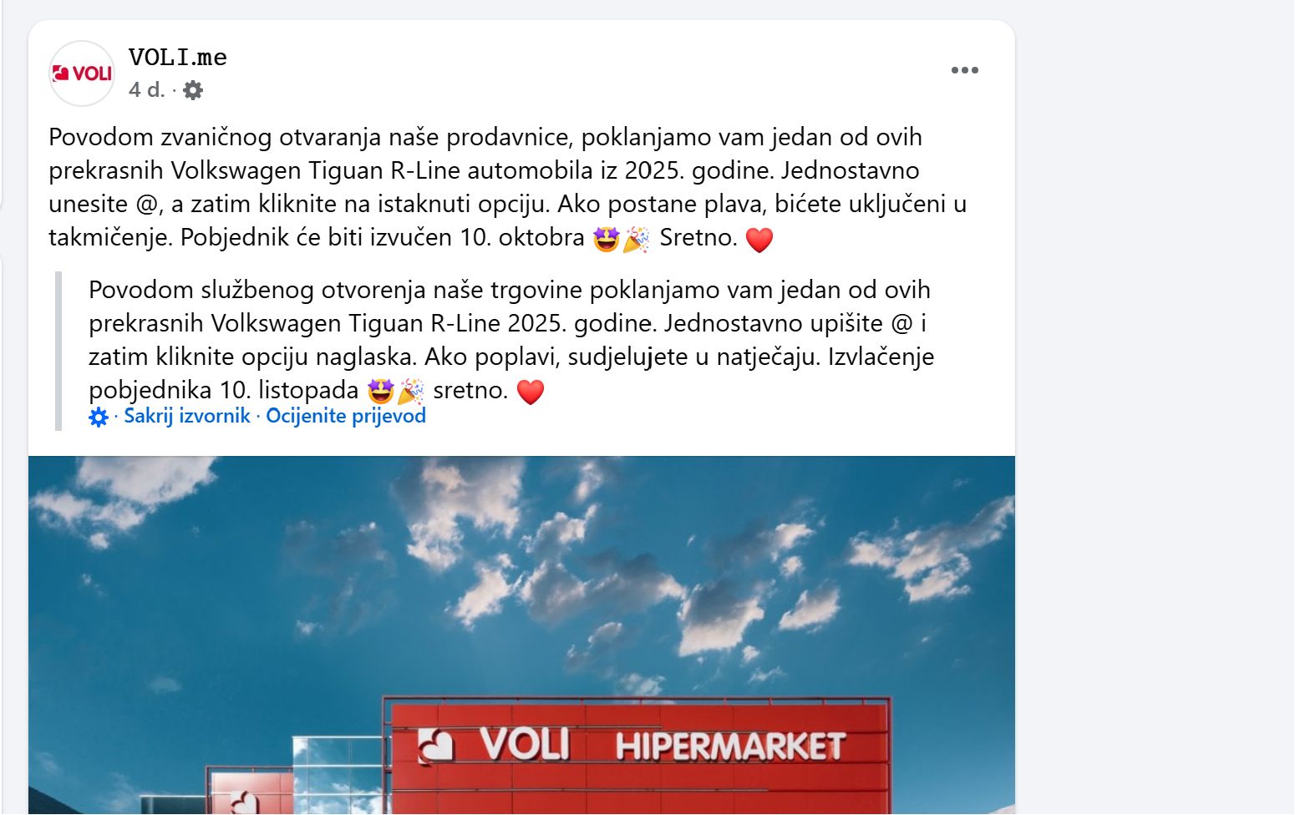
Task: Click the party popper emoji after 10. oktobra
Action: 636,239
